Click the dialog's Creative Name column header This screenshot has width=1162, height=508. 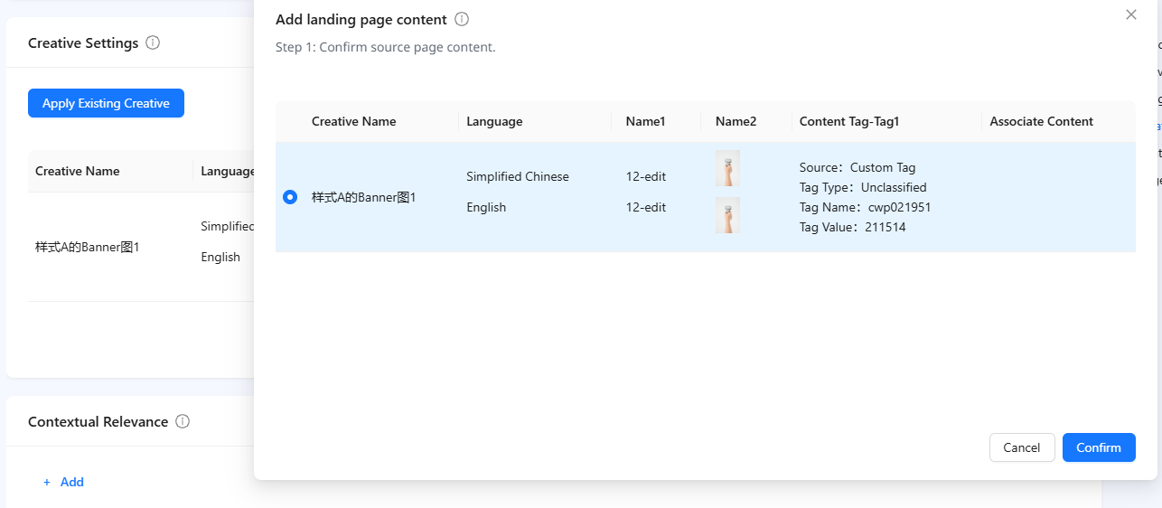coord(353,121)
